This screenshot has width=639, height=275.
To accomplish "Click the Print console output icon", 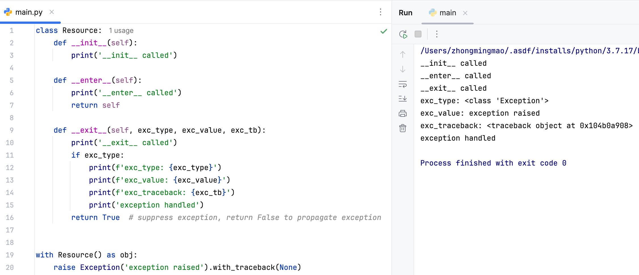I will click(402, 114).
